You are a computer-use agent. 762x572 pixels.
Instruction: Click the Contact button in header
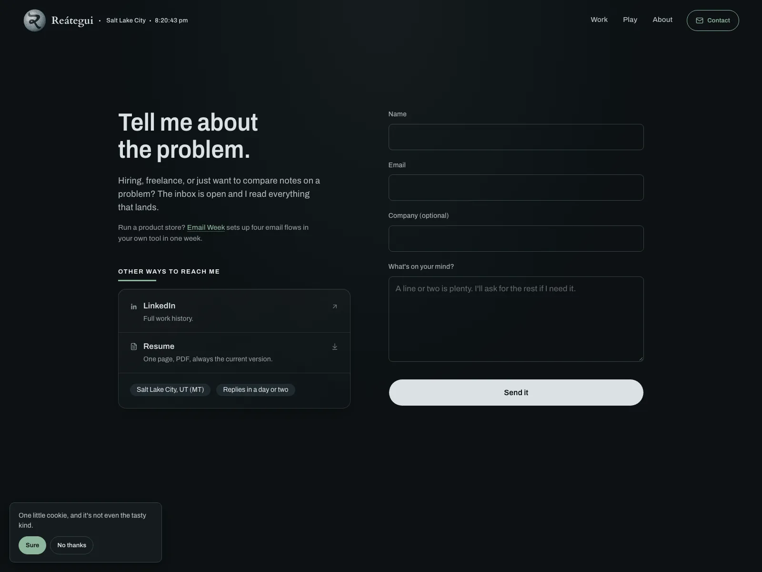(712, 20)
